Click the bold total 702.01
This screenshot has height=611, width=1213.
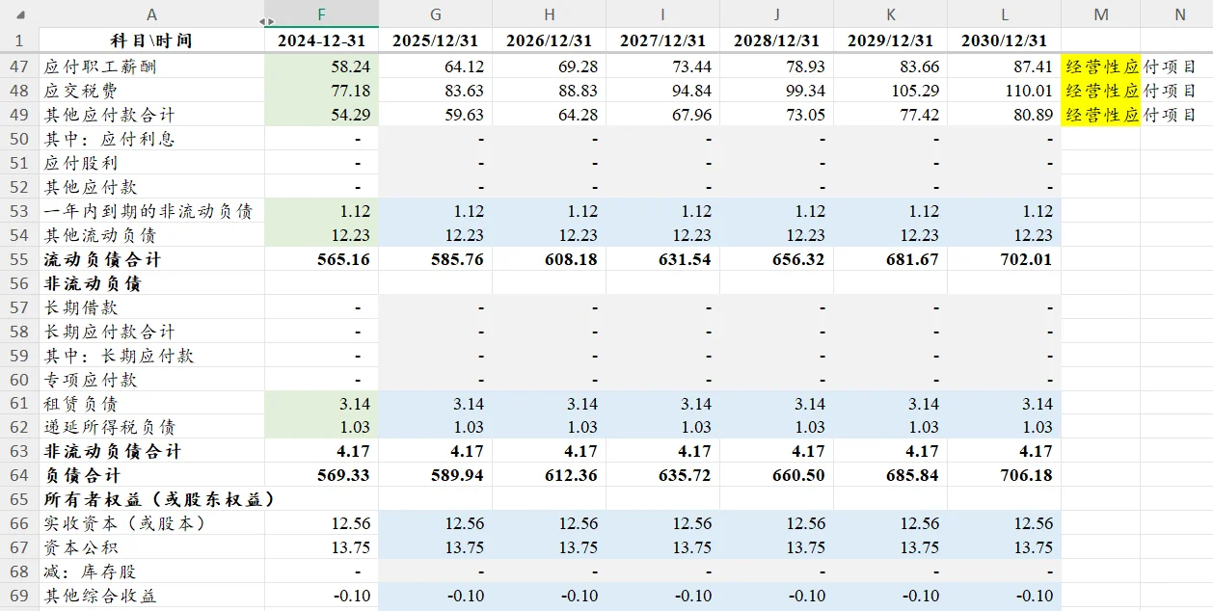1004,259
